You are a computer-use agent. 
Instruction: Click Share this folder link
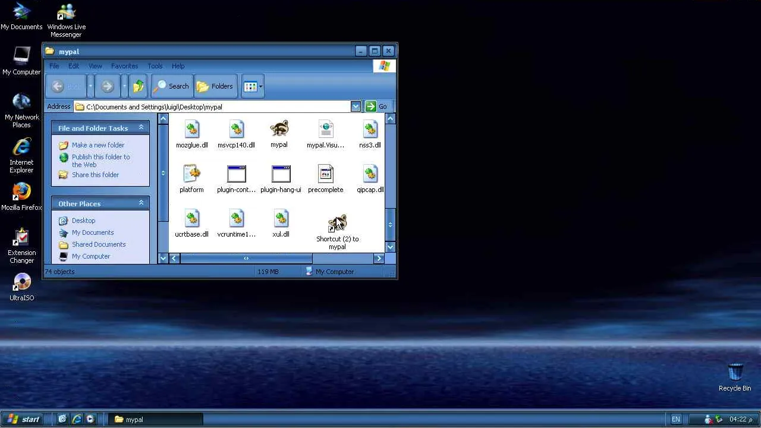[95, 175]
